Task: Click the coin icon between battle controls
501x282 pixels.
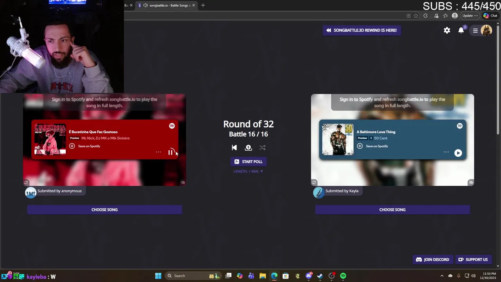Action: 248,148
